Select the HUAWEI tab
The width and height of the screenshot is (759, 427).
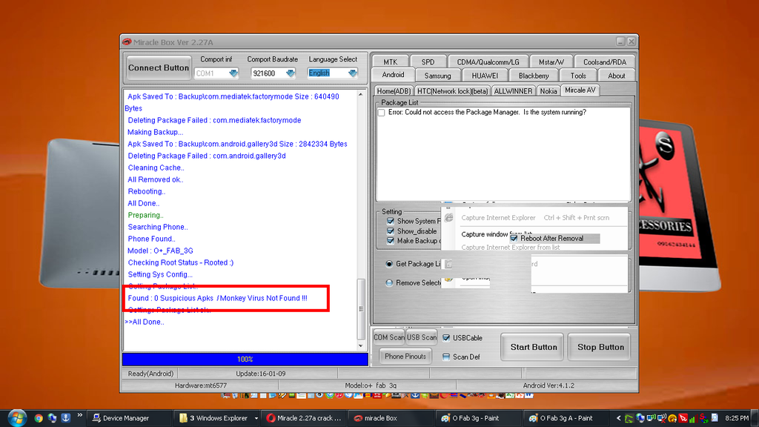tap(485, 76)
